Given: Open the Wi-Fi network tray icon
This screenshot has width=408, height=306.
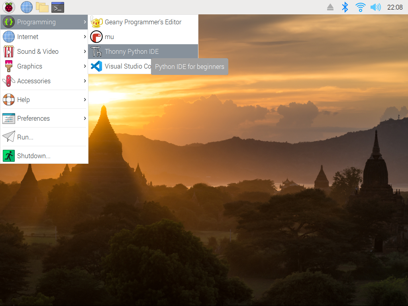Looking at the screenshot, I should 360,7.
